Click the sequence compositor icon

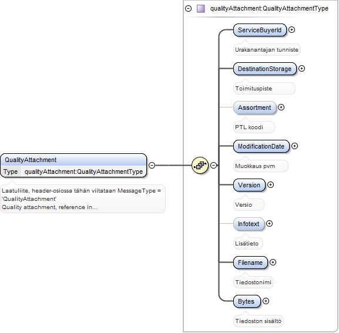(x=200, y=165)
